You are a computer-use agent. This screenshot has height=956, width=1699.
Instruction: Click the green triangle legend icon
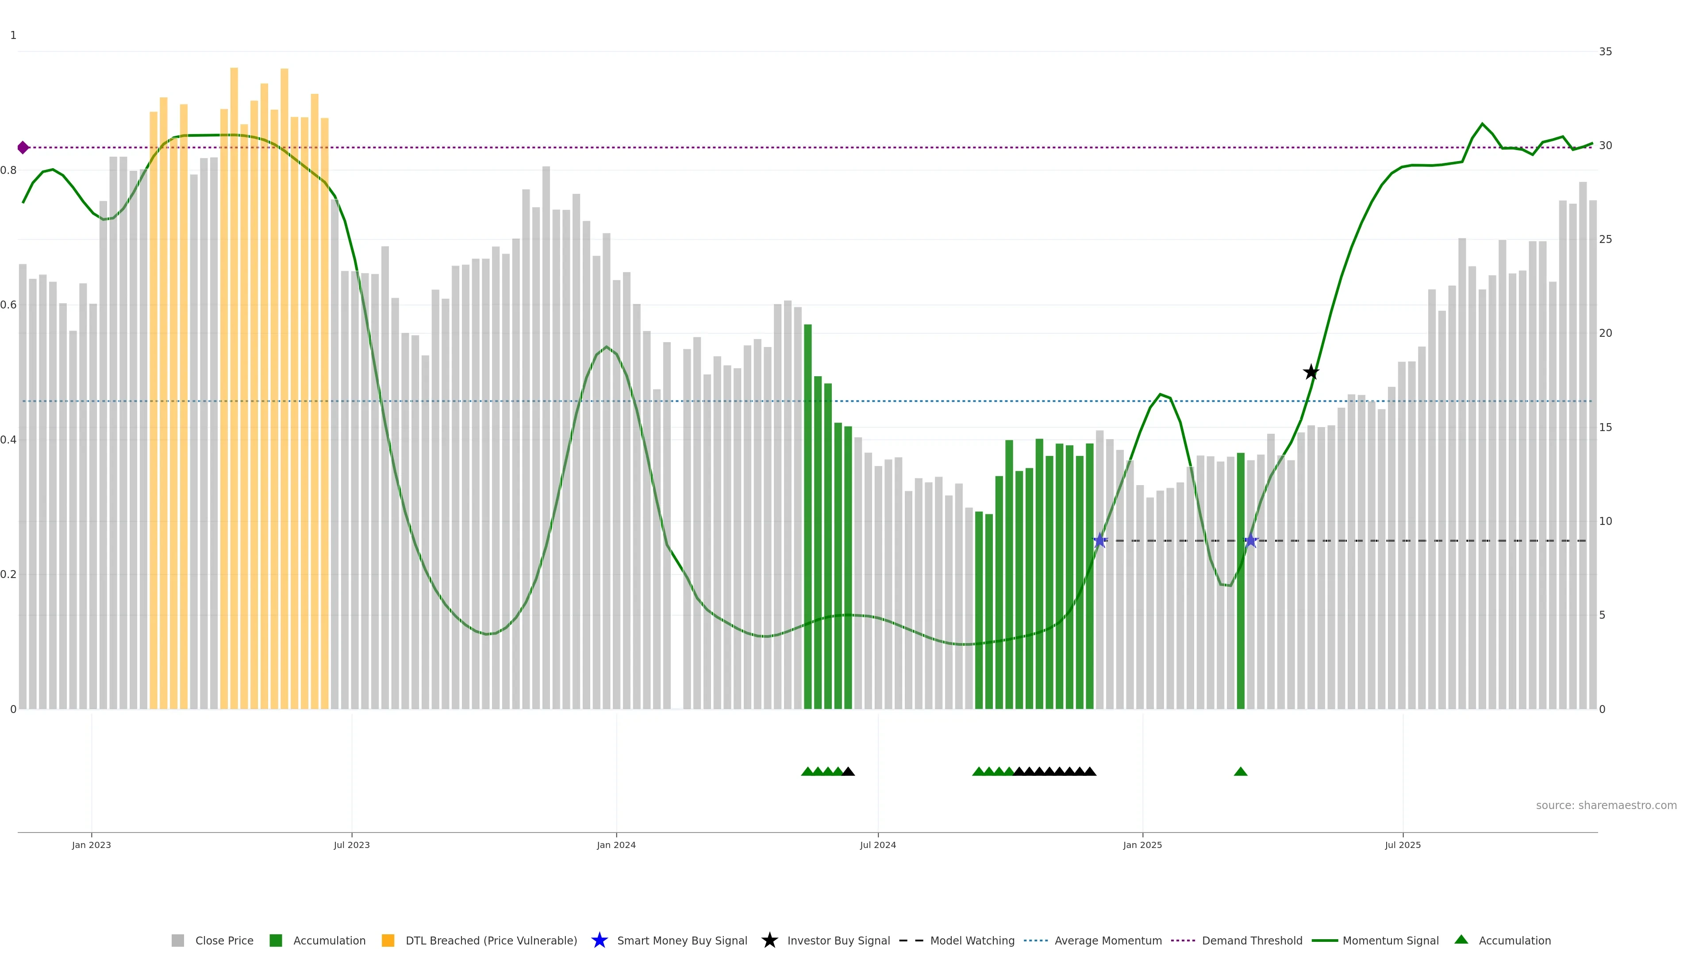coord(1461,940)
